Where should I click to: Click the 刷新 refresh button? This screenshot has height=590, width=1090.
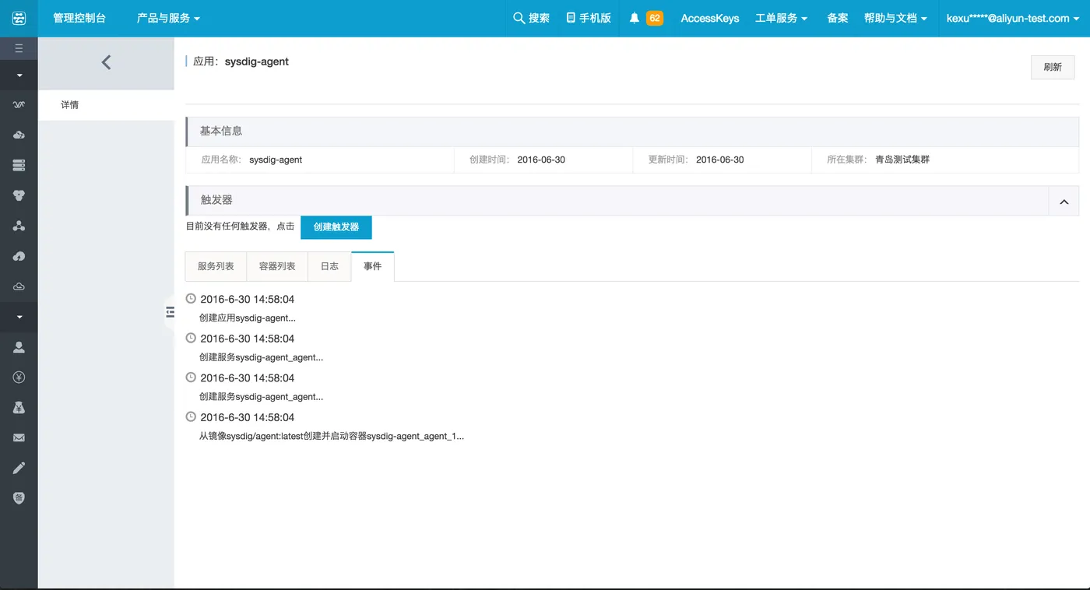click(x=1053, y=67)
